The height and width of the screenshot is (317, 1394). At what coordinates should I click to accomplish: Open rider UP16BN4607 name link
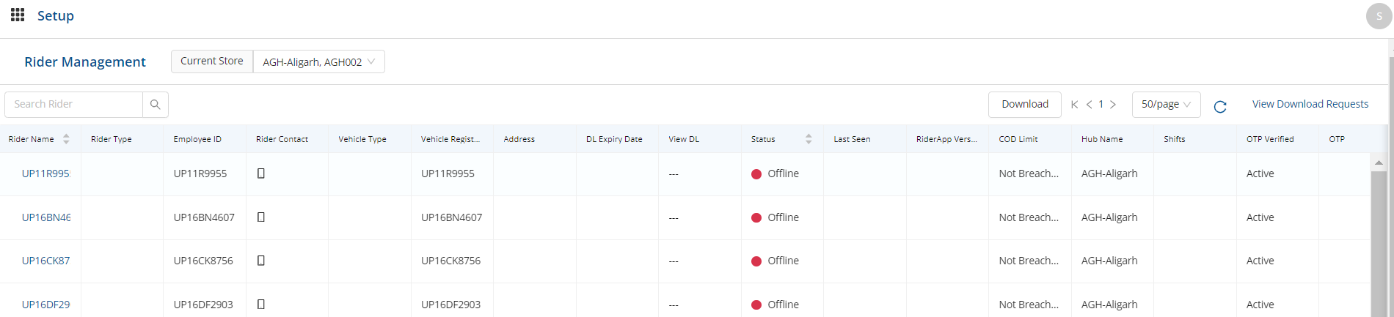click(x=45, y=217)
